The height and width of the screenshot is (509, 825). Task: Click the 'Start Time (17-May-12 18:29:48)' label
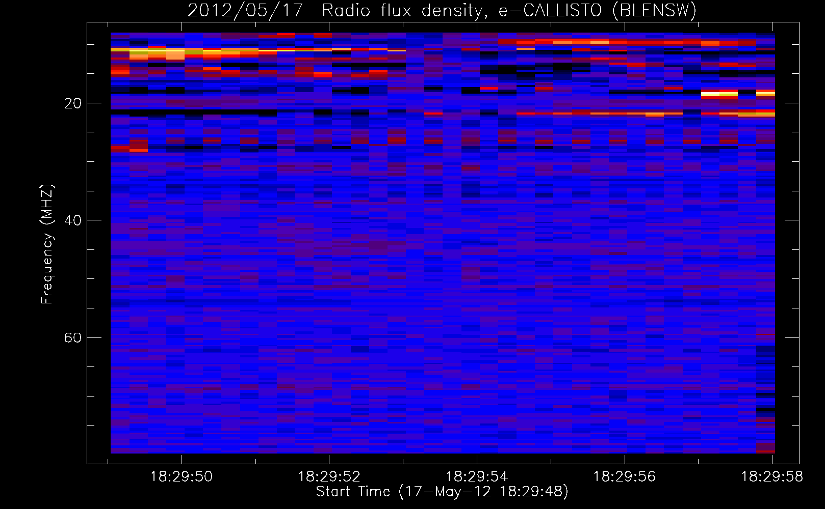pos(442,492)
